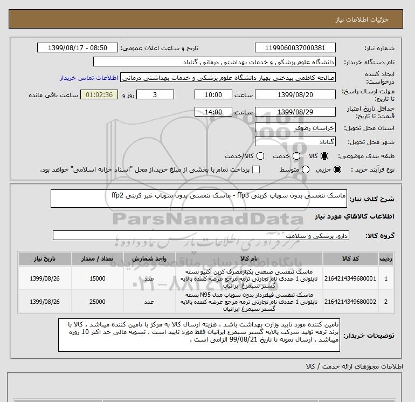The height and width of the screenshot is (402, 415).
Task: Click the گروه کالا label
Action: (x=380, y=235)
